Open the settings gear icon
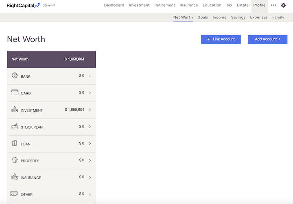Viewport: 293px width, 204px height. pos(283,5)
